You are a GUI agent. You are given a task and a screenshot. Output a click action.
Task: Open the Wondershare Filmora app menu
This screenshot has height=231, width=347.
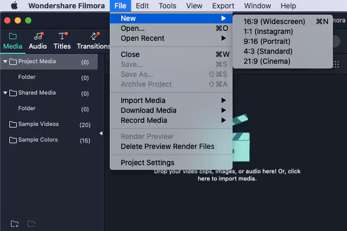click(x=66, y=6)
